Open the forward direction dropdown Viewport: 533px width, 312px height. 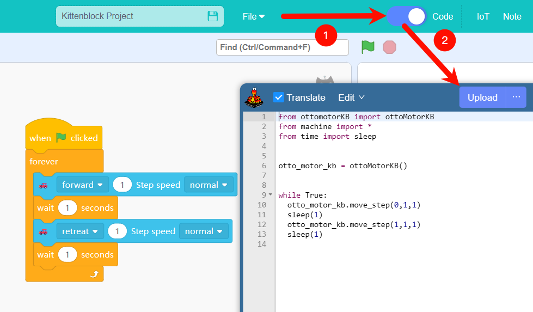coord(82,185)
